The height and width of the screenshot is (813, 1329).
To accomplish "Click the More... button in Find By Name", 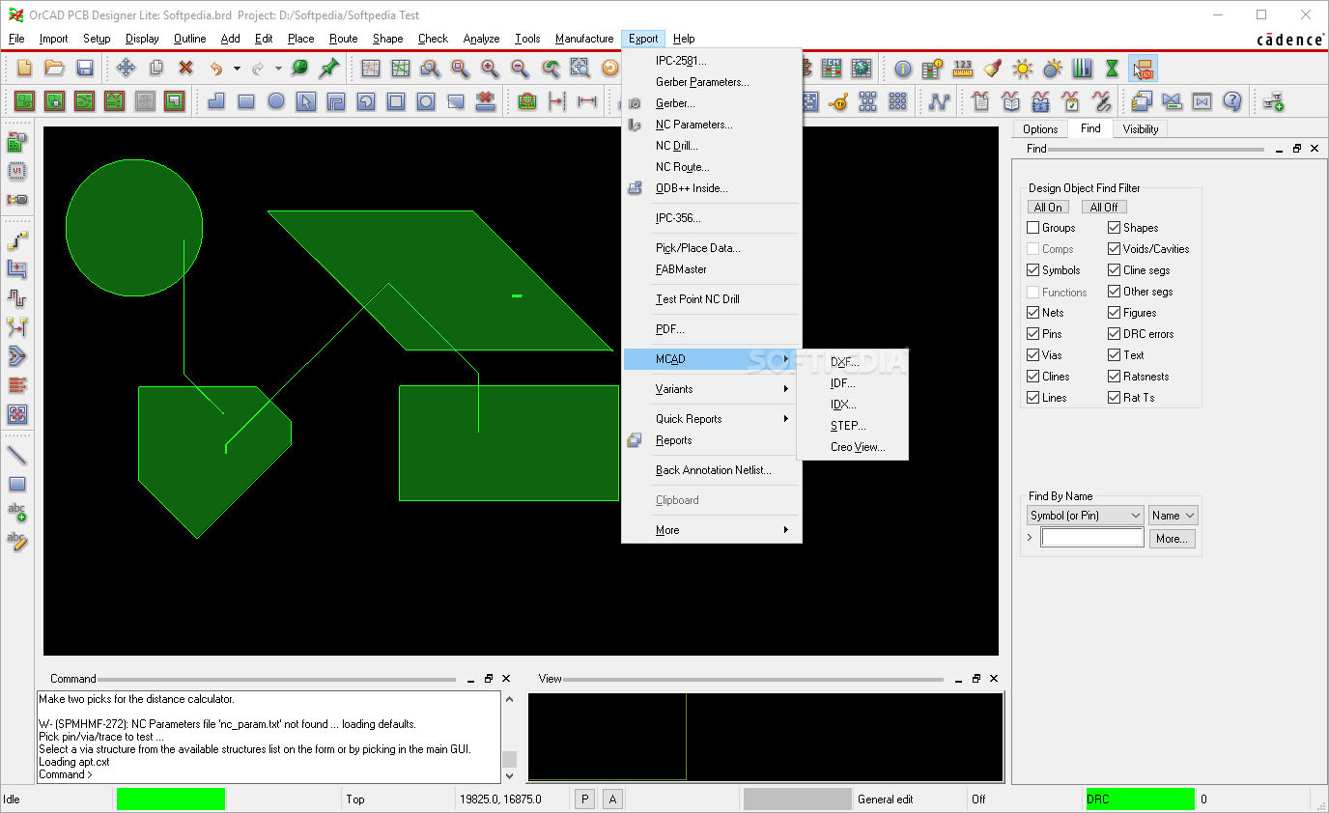I will click(1173, 539).
